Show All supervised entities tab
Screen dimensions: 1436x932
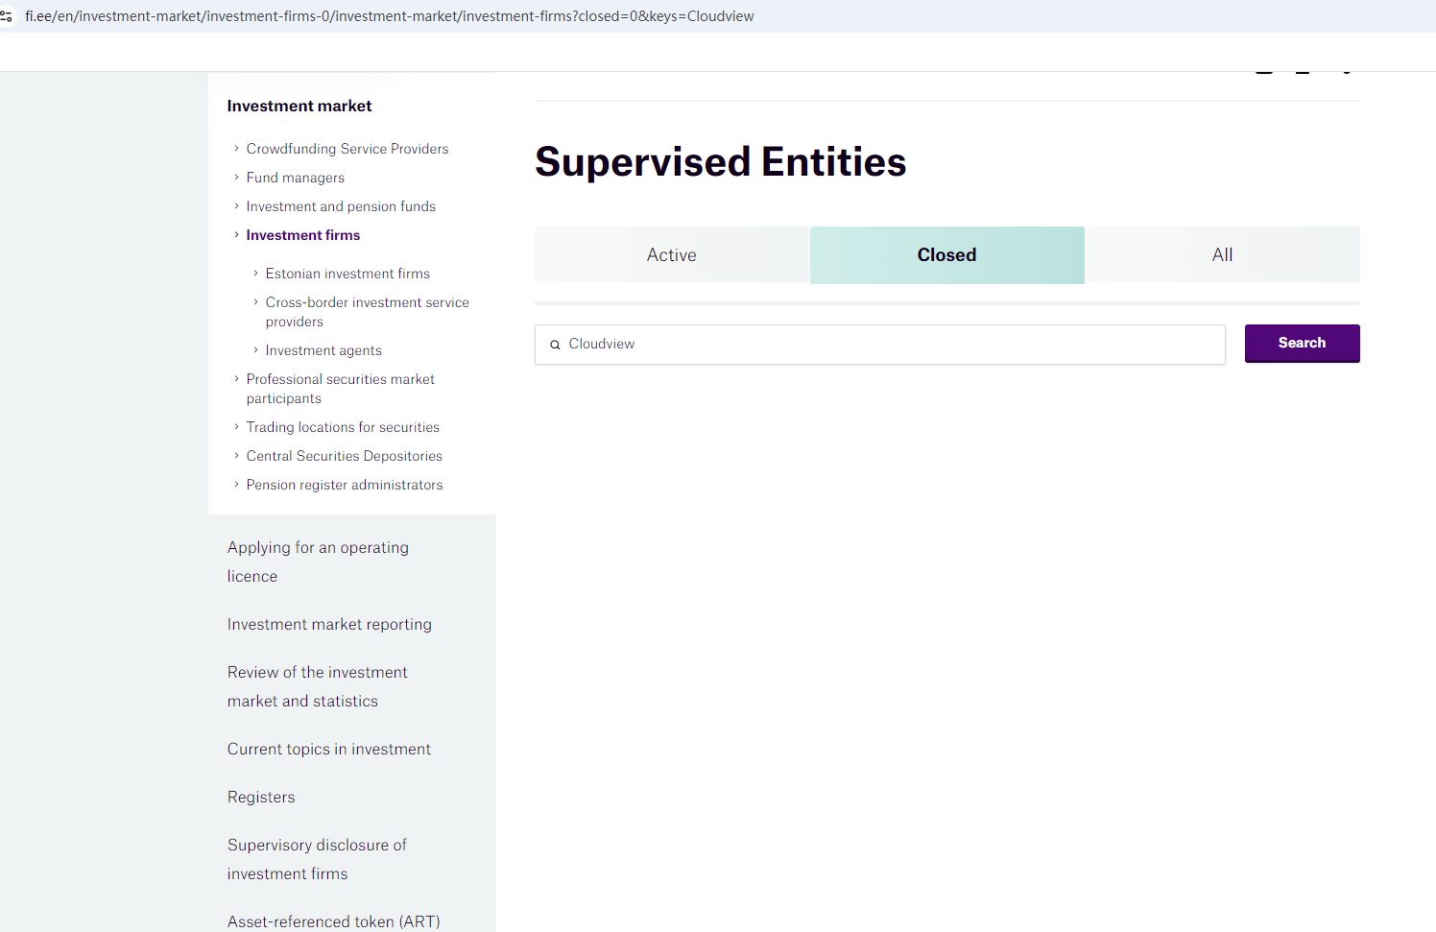tap(1222, 255)
